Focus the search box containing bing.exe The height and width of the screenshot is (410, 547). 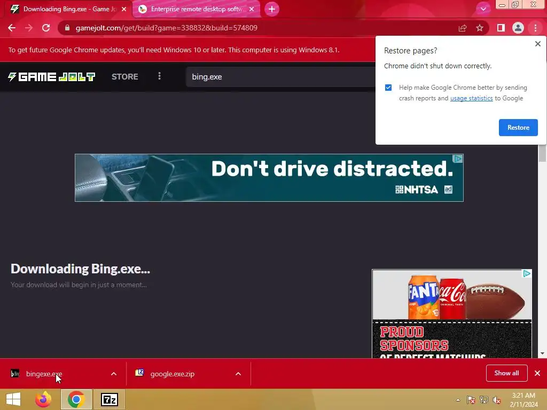[x=280, y=77]
